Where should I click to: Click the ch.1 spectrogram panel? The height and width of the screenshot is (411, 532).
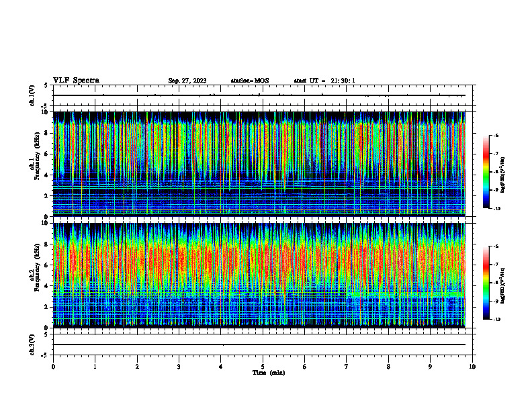click(x=259, y=164)
